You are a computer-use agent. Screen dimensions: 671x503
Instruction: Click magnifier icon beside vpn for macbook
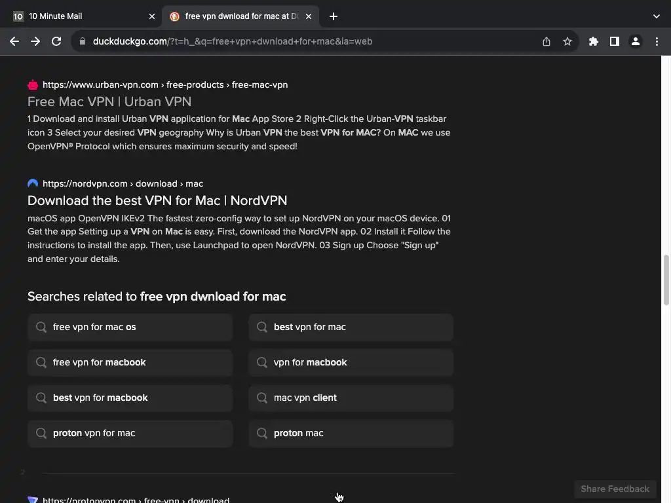coord(262,362)
